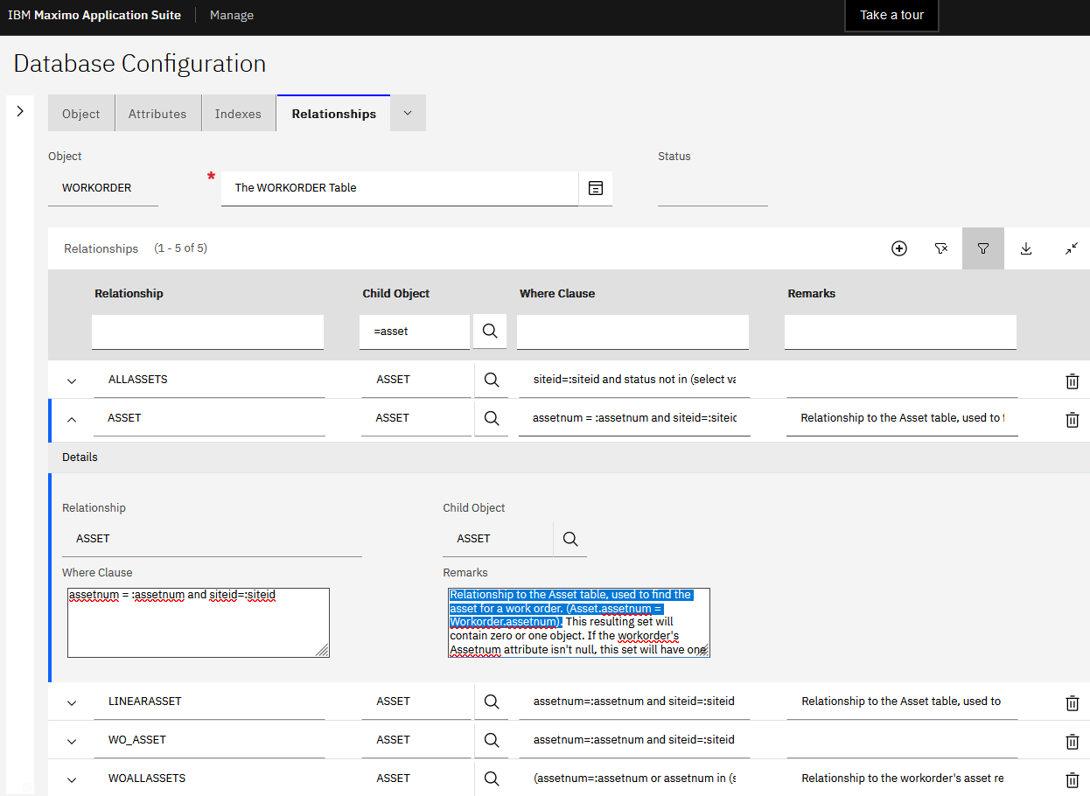Download the relationships table data
The height and width of the screenshot is (796, 1090).
(1026, 248)
